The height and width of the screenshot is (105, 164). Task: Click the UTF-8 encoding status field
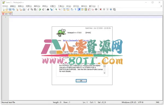(x=140, y=102)
